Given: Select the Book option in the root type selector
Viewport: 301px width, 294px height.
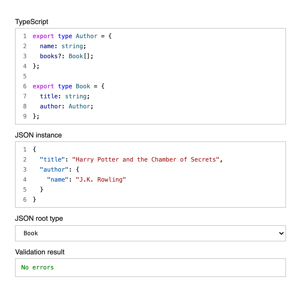Looking at the screenshot, I should coord(31,233).
